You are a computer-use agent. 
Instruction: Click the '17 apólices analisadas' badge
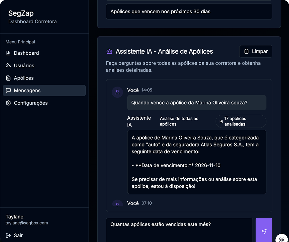(241, 121)
